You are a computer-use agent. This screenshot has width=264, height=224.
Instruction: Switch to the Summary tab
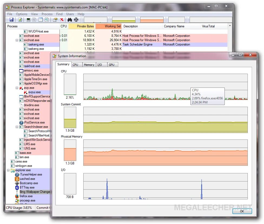(63, 64)
